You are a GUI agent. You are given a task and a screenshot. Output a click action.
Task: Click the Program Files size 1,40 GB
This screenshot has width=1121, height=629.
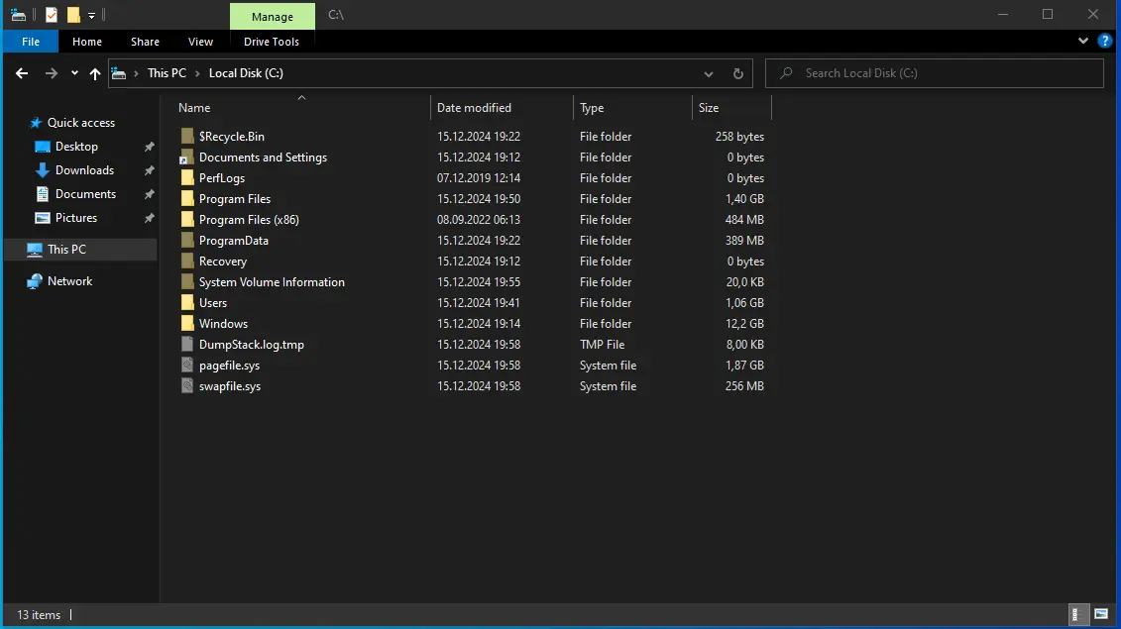(x=745, y=199)
